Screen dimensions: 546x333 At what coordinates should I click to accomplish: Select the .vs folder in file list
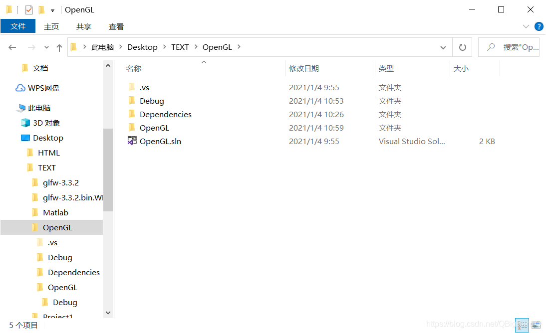click(x=145, y=88)
